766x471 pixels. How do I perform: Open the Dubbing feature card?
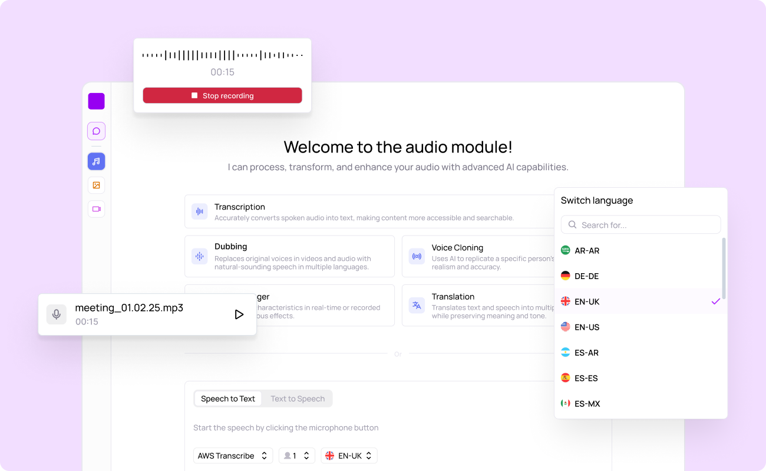tap(289, 256)
